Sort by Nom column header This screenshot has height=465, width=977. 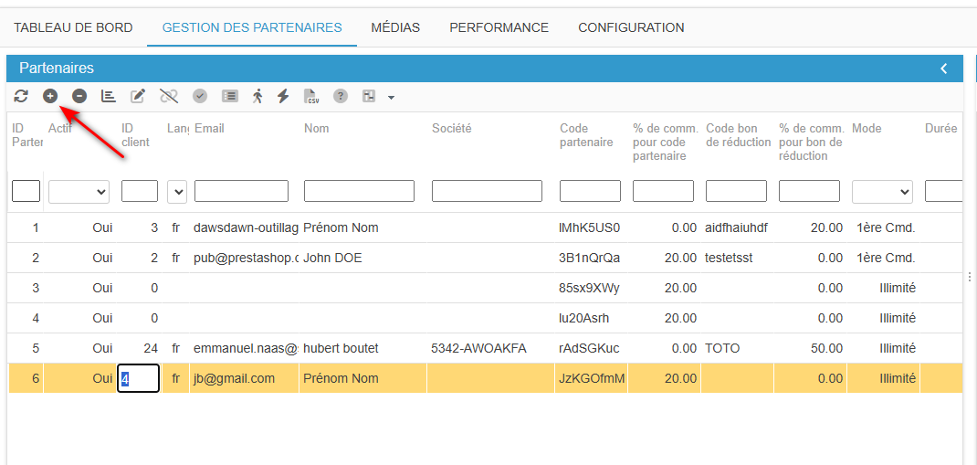click(x=317, y=129)
